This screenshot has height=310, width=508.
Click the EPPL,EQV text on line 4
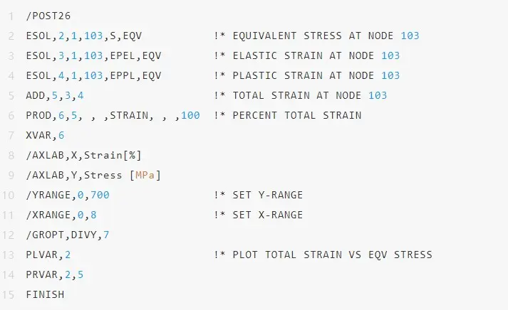click(x=135, y=75)
